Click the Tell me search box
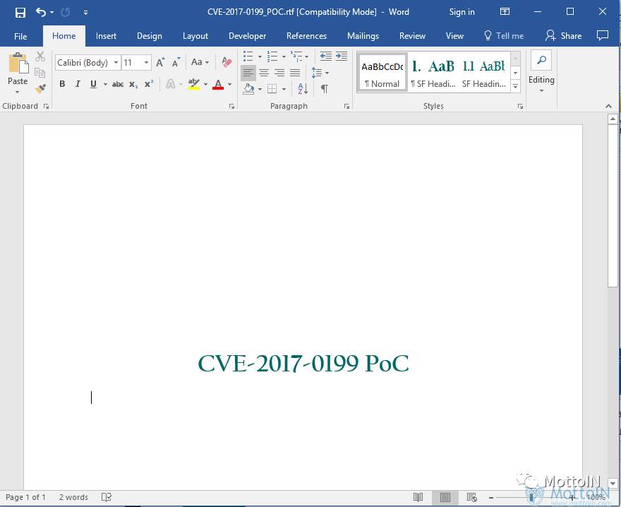This screenshot has height=507, width=621. pos(504,36)
